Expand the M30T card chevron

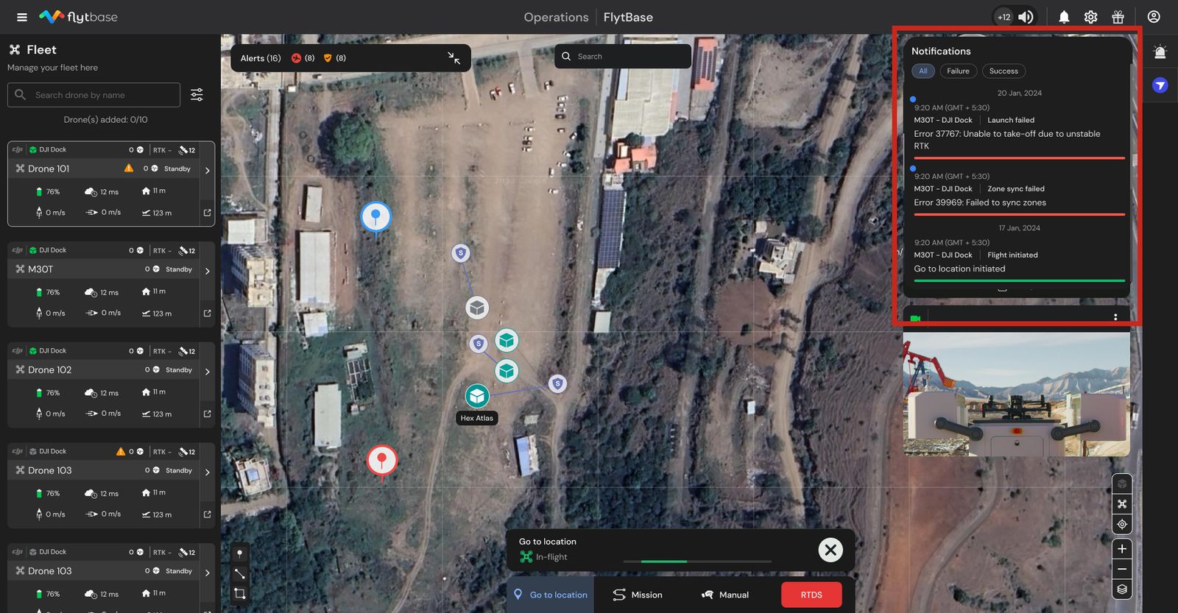tap(208, 271)
